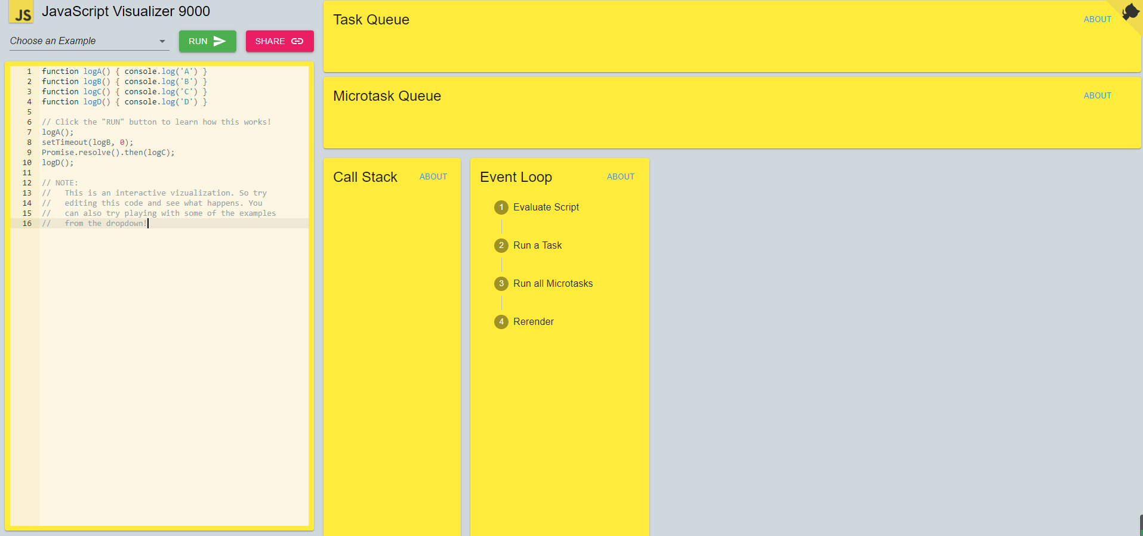Open the Task Queue ABOUT link

[1097, 20]
